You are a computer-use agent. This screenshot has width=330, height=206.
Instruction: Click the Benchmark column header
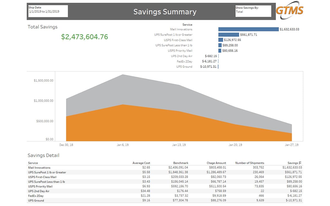point(181,163)
